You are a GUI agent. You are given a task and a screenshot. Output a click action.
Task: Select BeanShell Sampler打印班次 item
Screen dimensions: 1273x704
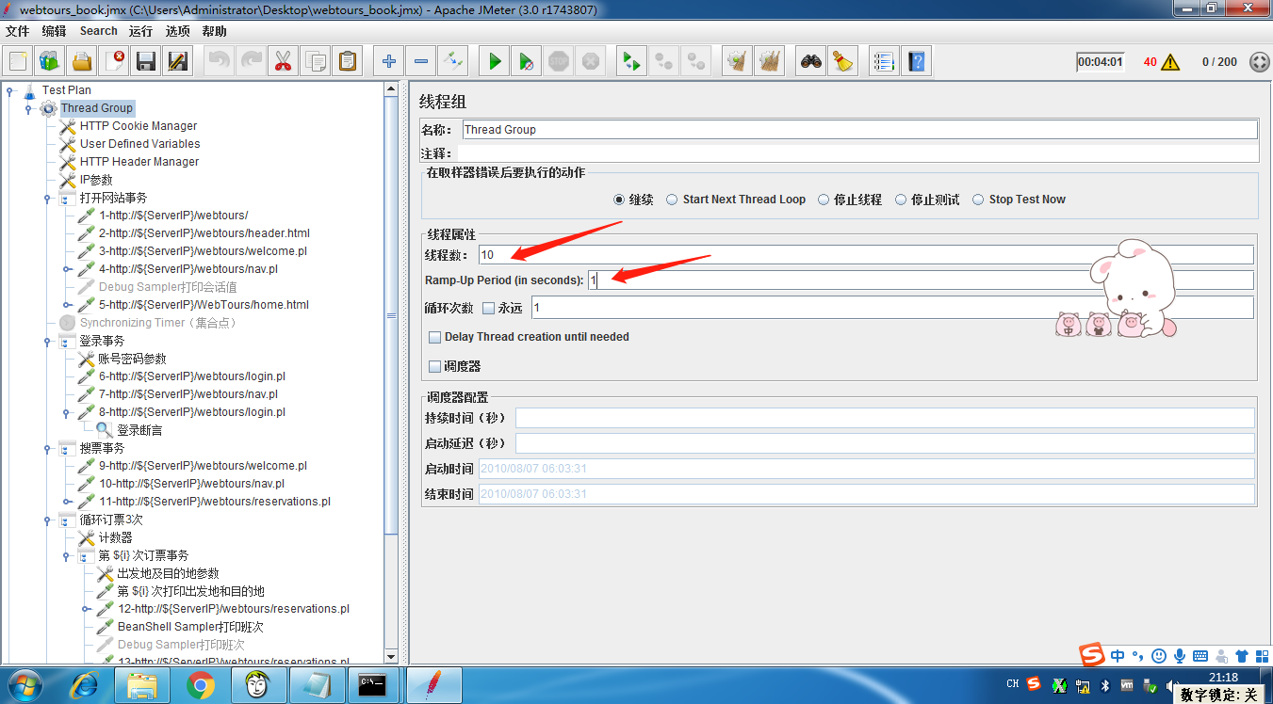[190, 627]
